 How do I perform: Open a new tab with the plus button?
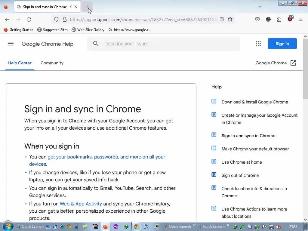pos(87,7)
